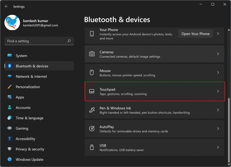Click the kamlesh2011@gmail.com email text
231x167 pixels.
click(41, 25)
